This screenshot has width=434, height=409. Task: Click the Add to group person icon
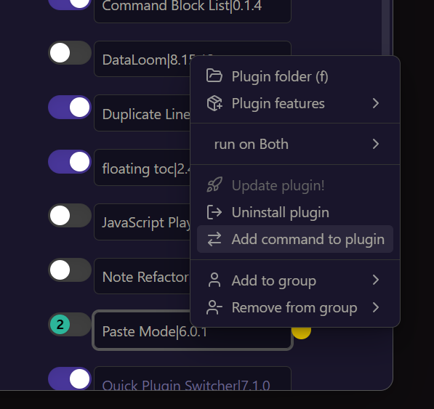click(214, 280)
